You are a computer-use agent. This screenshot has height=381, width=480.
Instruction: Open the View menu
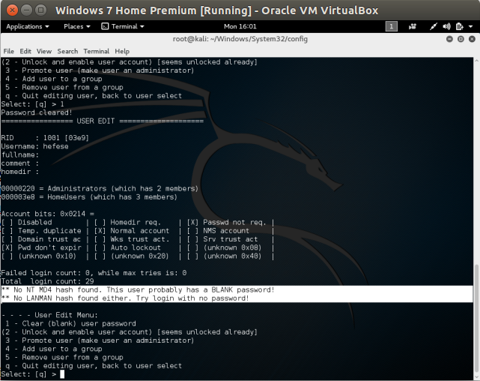tap(44, 51)
